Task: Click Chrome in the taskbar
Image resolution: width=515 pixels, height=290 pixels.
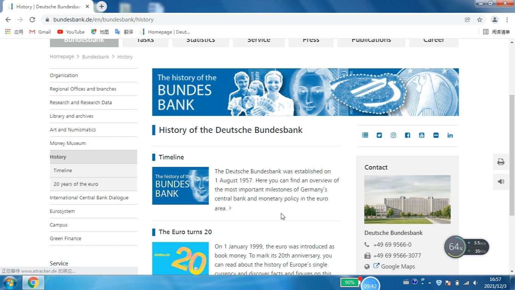Action: tap(33, 282)
